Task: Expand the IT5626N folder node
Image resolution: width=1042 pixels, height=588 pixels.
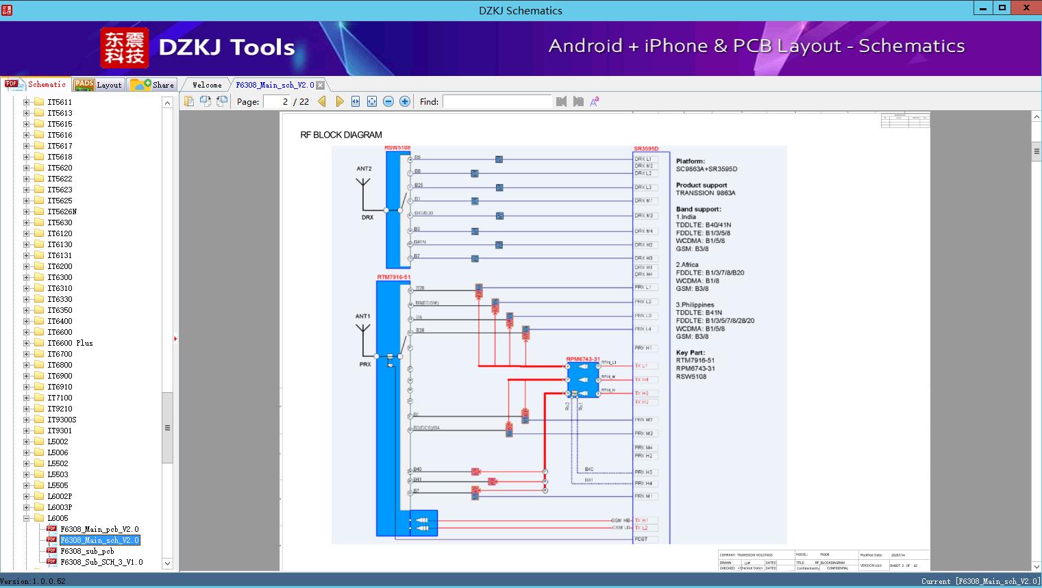Action: coord(26,212)
